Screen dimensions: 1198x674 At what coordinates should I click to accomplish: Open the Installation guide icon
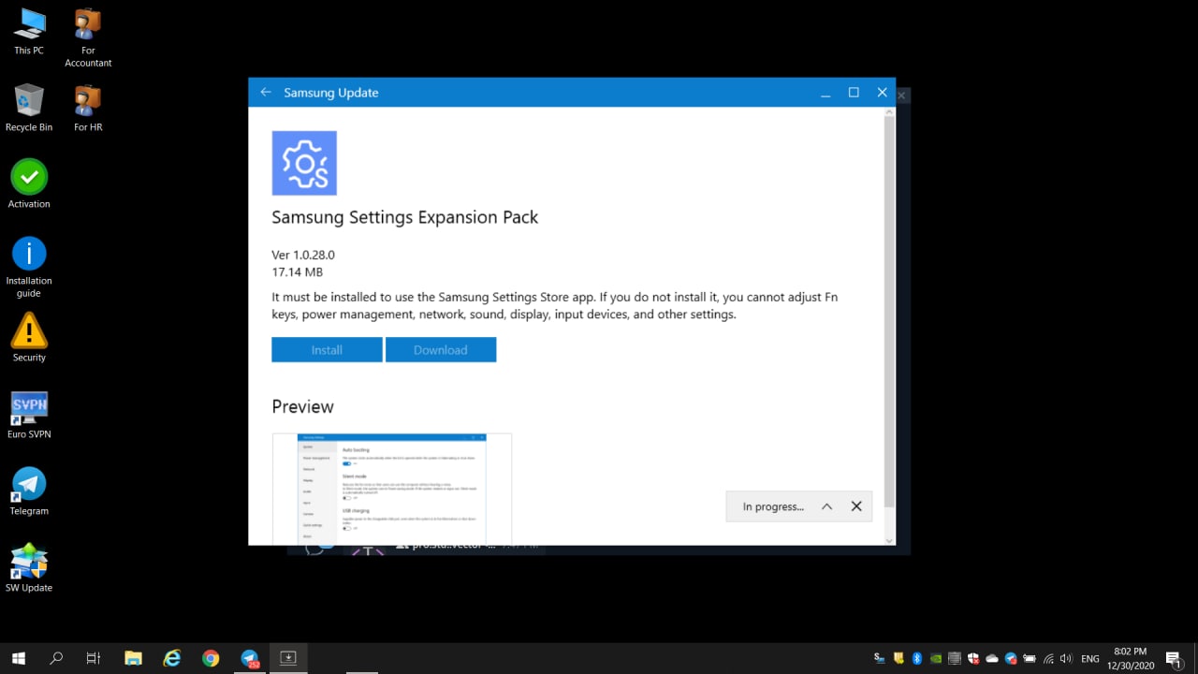tap(29, 267)
